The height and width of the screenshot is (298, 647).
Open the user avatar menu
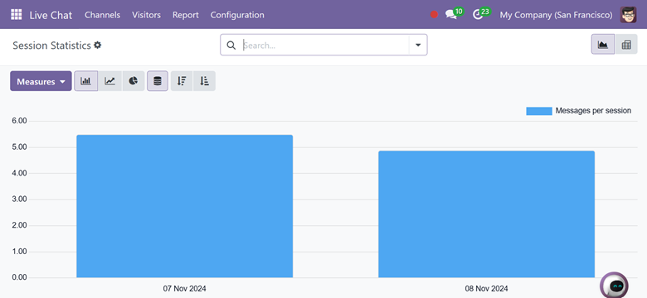click(629, 15)
